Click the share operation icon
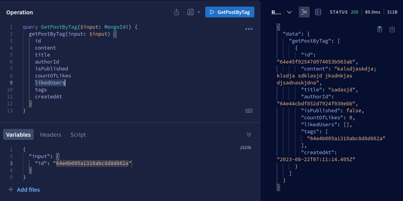The width and height of the screenshot is (403, 201). pyautogui.click(x=176, y=12)
